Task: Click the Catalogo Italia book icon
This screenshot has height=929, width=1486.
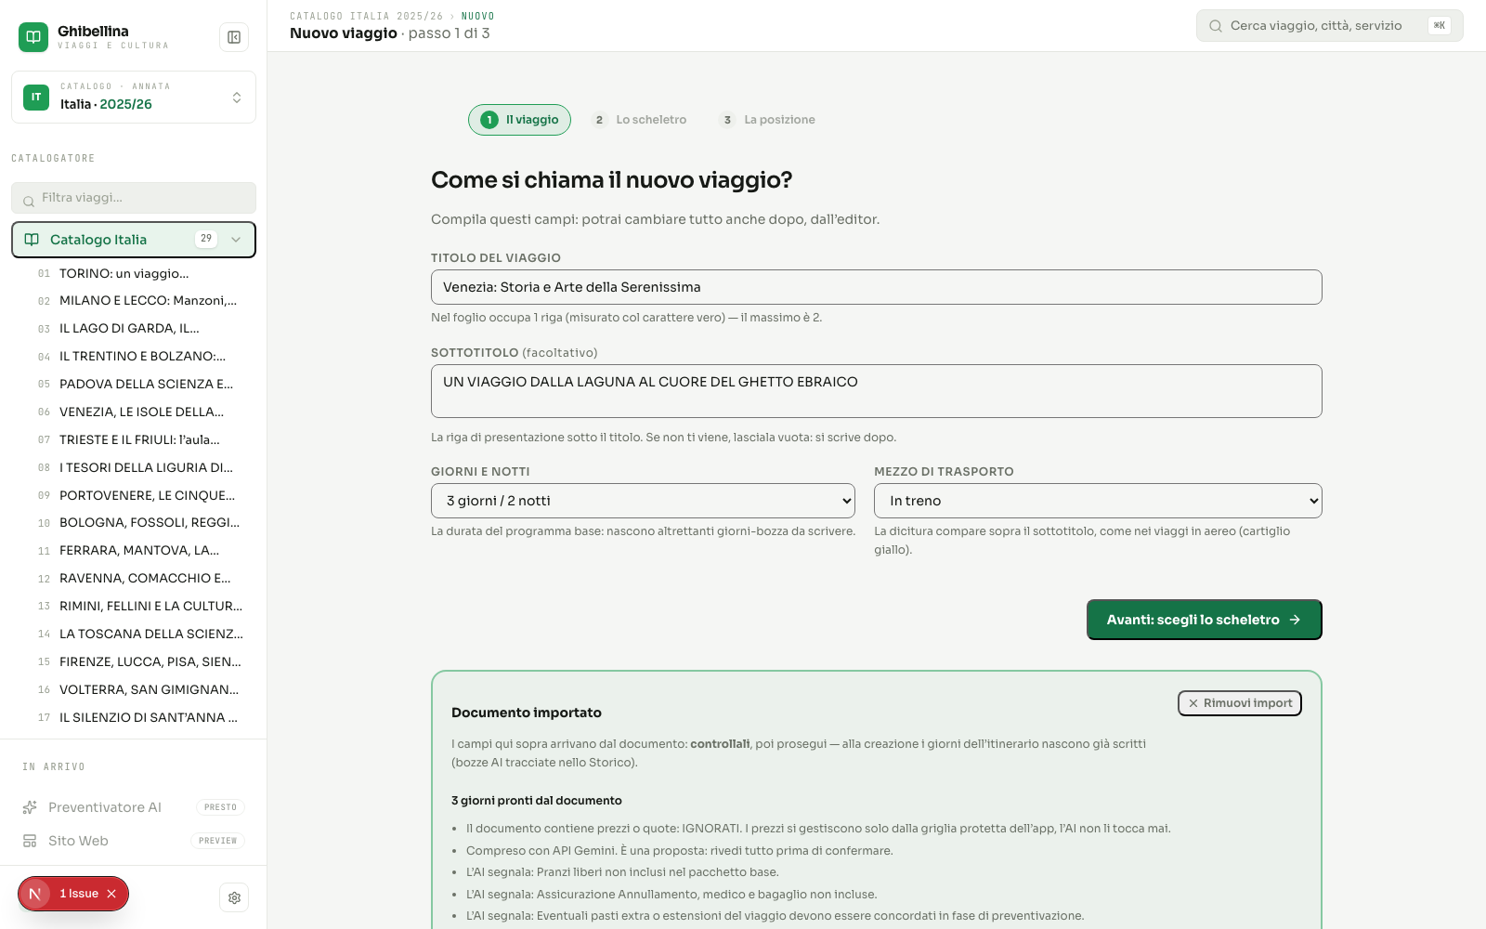Action: coord(32,240)
